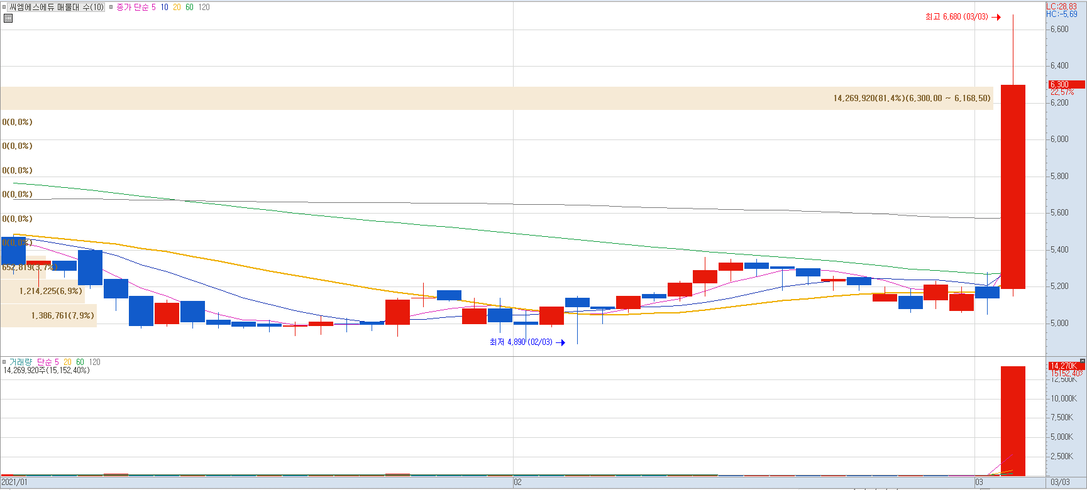
Task: Select the 씨엠에스에듀 매물대 수(10) indicator label
Action: pos(57,8)
